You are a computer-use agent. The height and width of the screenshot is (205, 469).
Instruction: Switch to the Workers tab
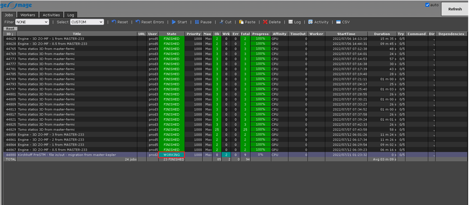[28, 15]
